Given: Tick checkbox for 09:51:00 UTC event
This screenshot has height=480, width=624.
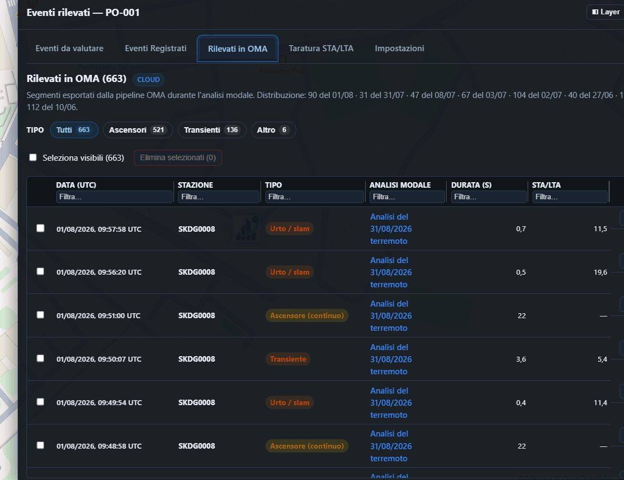Looking at the screenshot, I should (40, 315).
